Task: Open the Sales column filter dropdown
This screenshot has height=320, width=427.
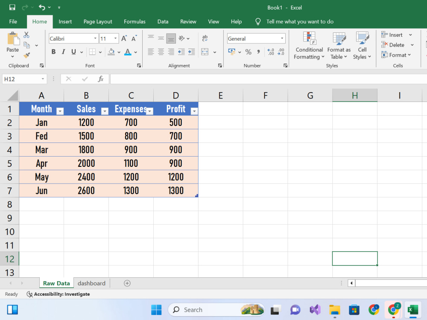Action: coord(105,111)
